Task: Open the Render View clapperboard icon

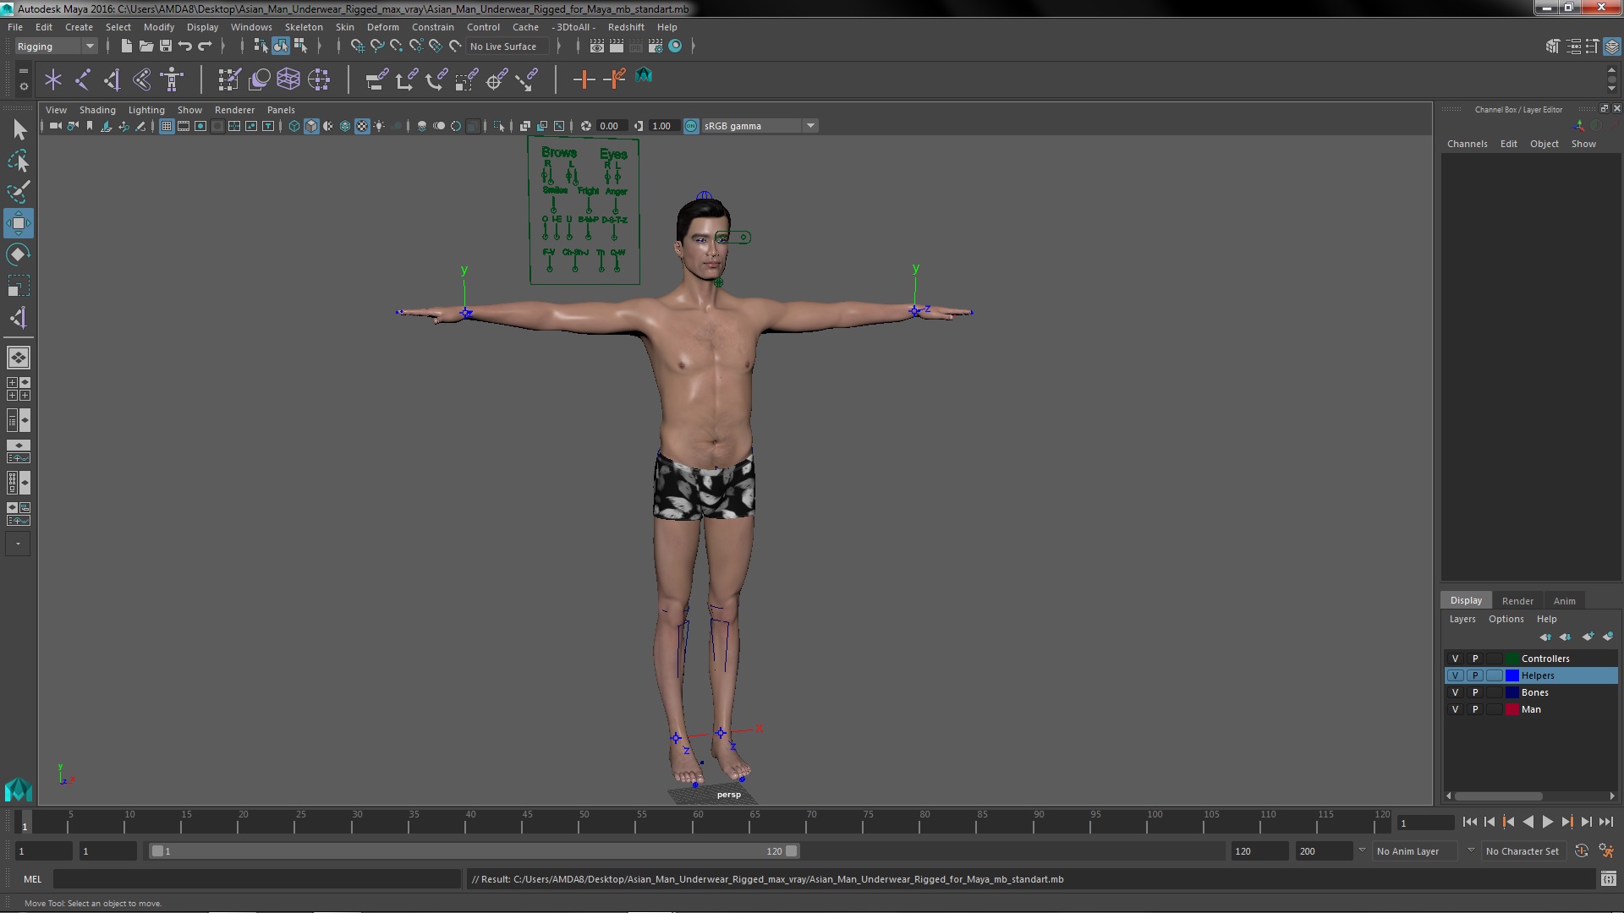Action: [596, 46]
